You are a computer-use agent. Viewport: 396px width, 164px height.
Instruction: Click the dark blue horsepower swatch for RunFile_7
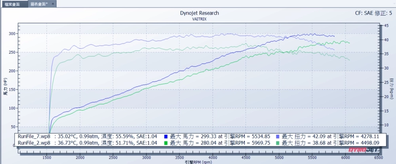coord(166,136)
